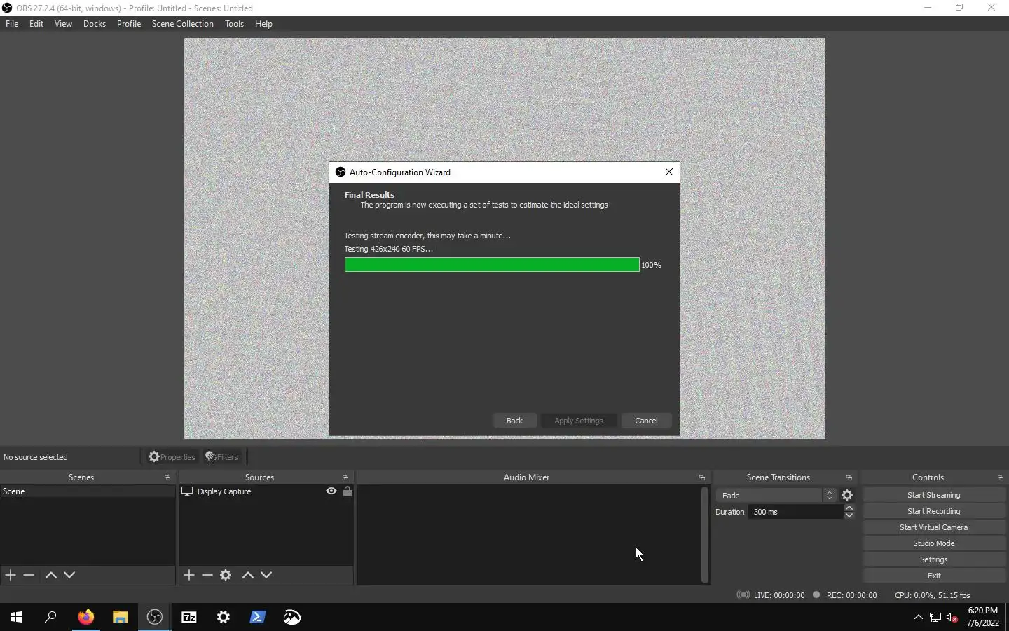The height and width of the screenshot is (631, 1009).
Task: Open the Help menu
Action: click(x=263, y=24)
